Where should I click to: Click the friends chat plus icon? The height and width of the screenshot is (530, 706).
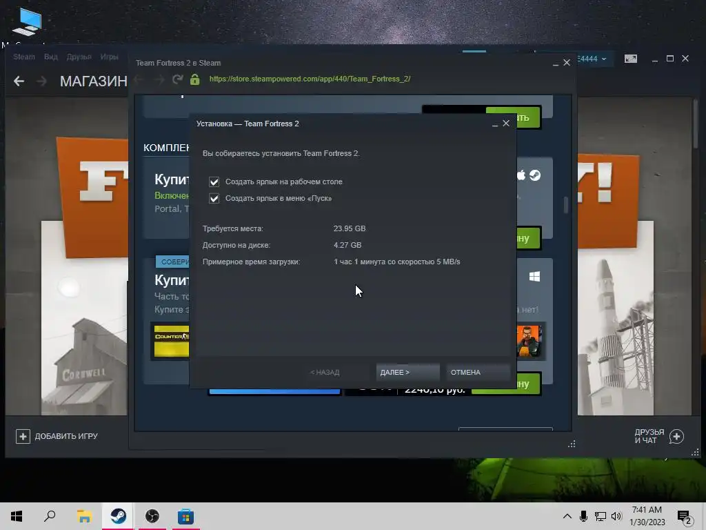[x=677, y=436]
